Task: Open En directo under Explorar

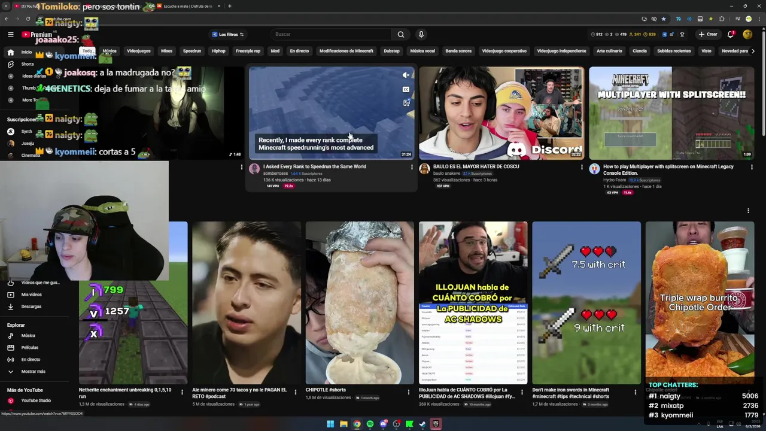Action: click(31, 360)
